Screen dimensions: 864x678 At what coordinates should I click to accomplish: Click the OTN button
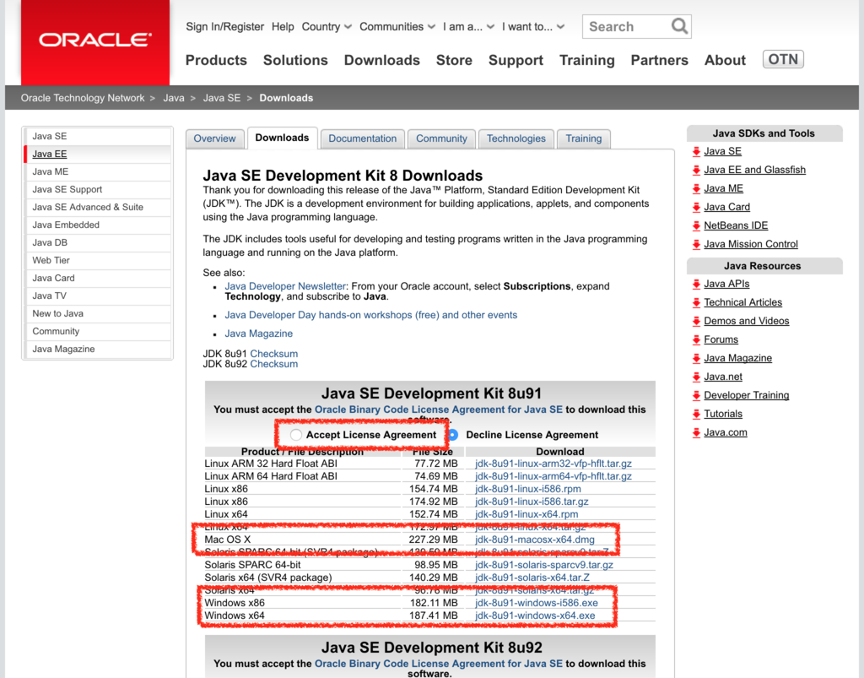click(783, 59)
